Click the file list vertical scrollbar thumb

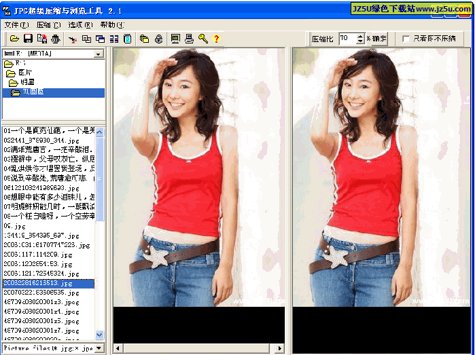[x=99, y=179]
